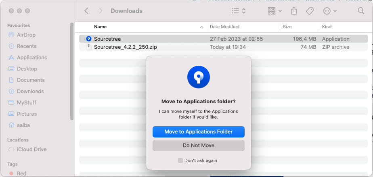This screenshot has width=373, height=177.
Task: Open AirDrop in sidebar
Action: [x=26, y=35]
